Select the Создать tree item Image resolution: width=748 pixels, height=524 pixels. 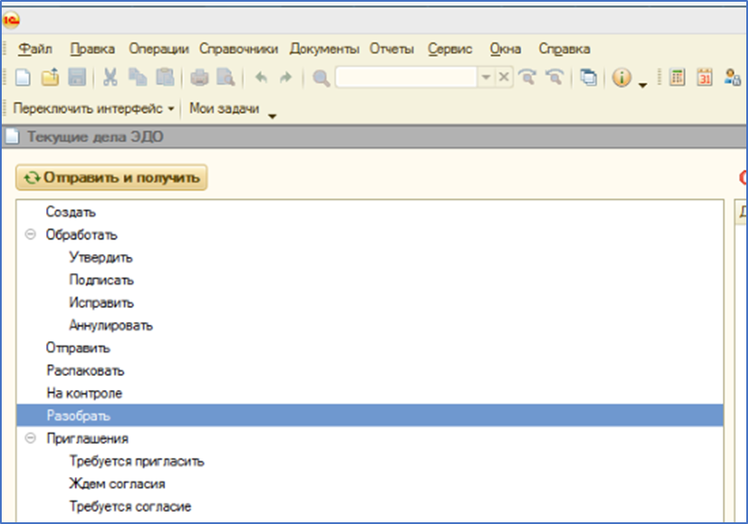pos(70,212)
